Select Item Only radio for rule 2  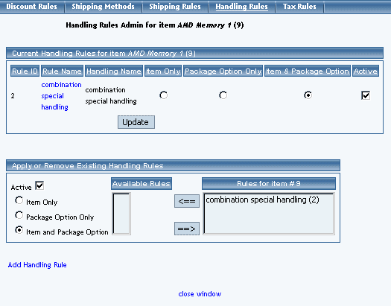[163, 95]
